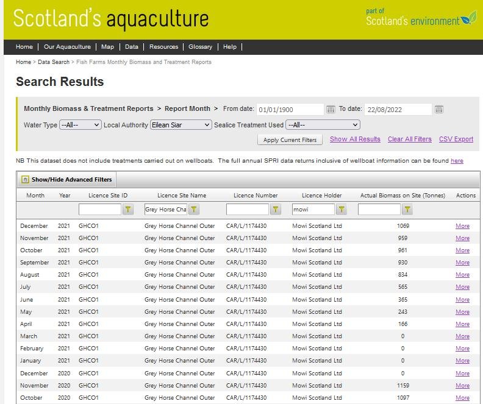The image size is (483, 404).
Task: Sort by the Year column header
Action: click(x=65, y=196)
